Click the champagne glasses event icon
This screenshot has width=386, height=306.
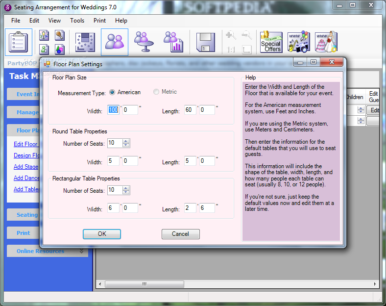point(44,35)
